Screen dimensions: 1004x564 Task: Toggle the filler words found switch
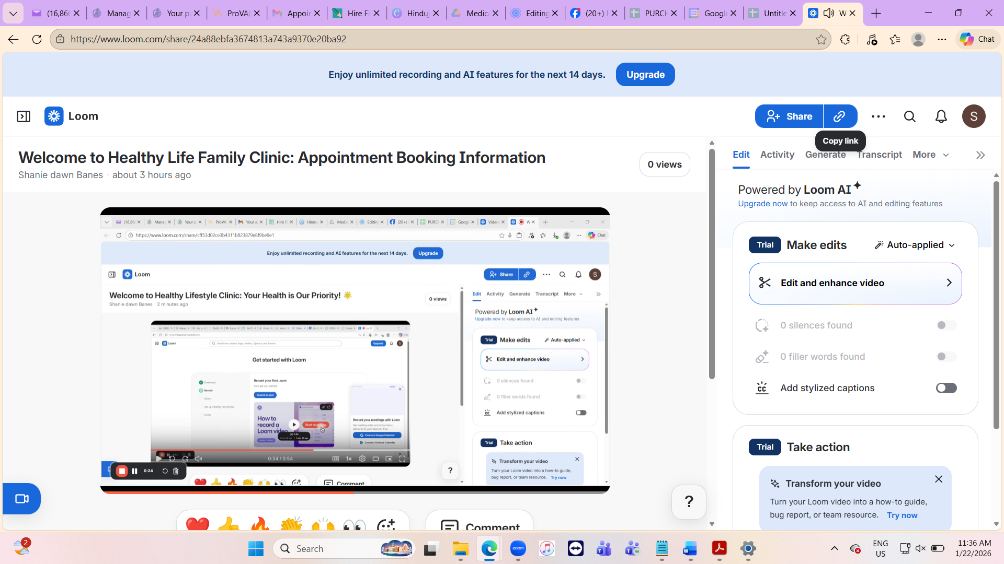point(946,357)
